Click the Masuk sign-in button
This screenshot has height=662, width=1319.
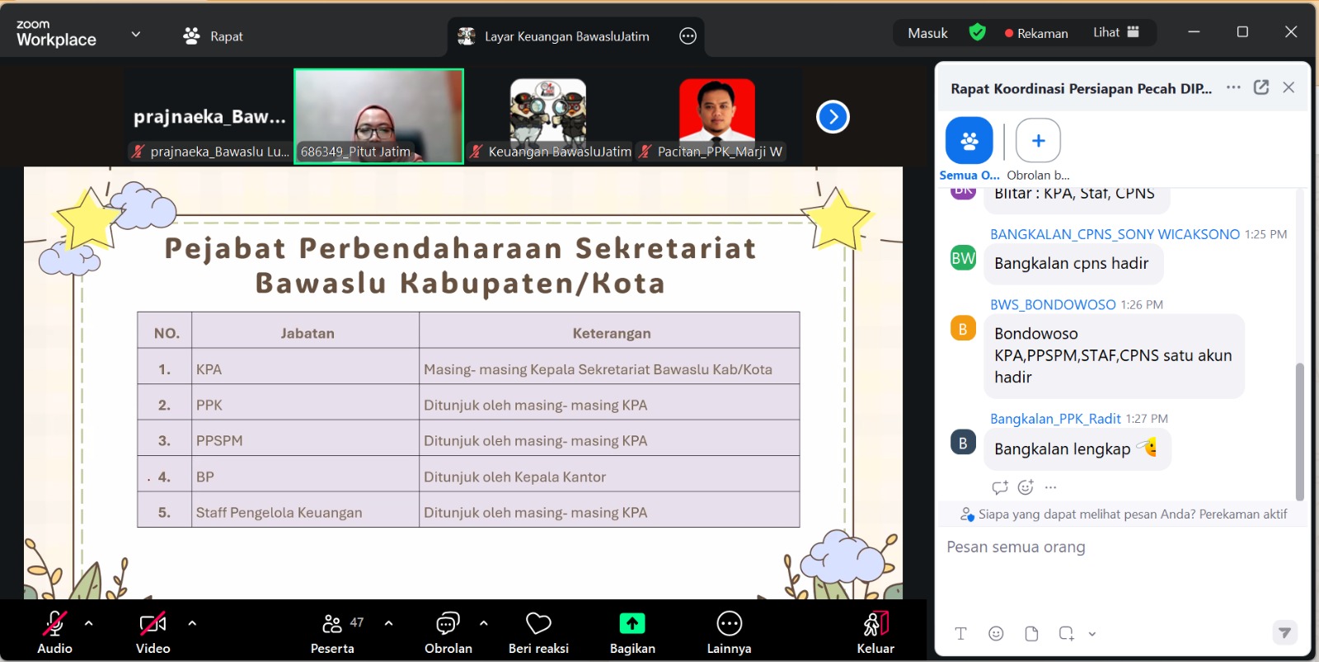click(927, 33)
